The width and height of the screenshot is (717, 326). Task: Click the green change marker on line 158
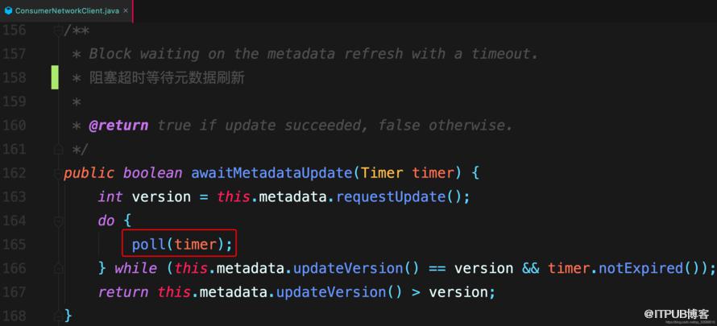tap(55, 77)
